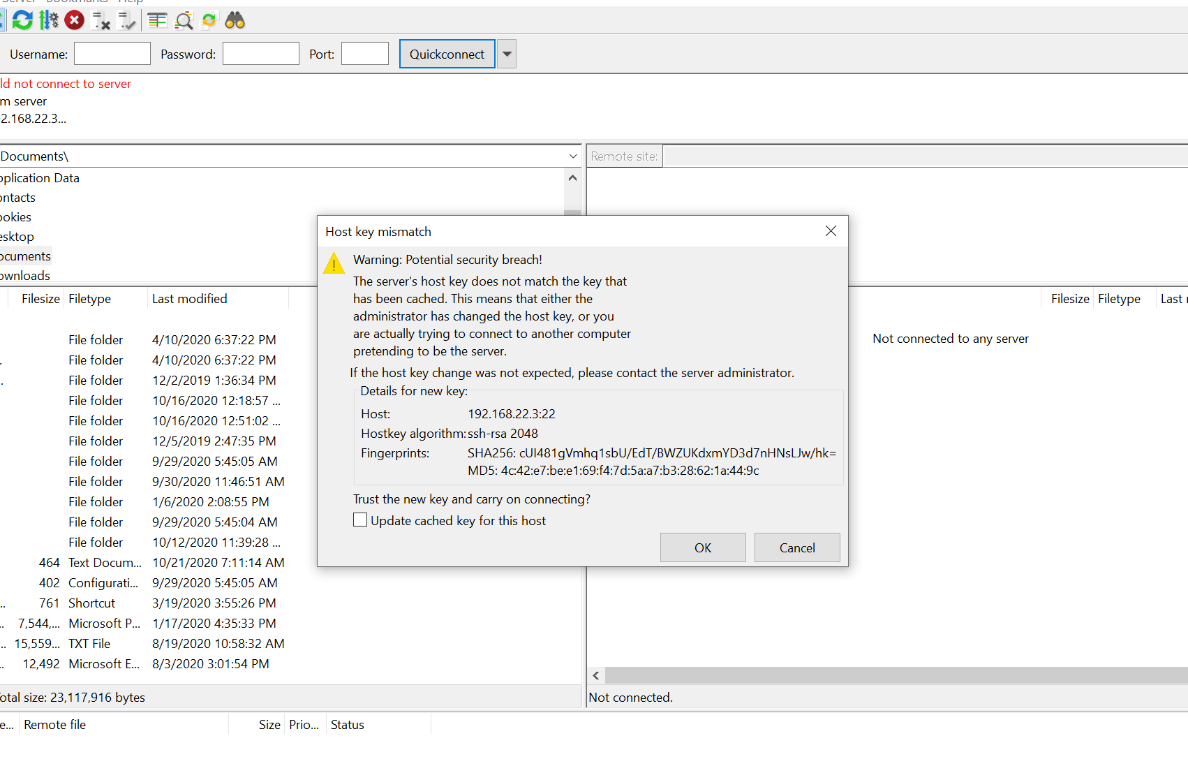1188x773 pixels.
Task: Select the TXT File row dated 8/19/2020
Action: coord(143,644)
